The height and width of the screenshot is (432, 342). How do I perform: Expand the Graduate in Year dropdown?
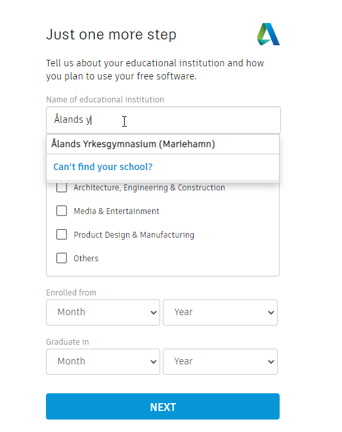click(221, 362)
